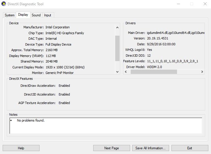Image resolution: width=211 pixels, height=154 pixels.
Task: Go to the Input tab
Action: point(48,15)
